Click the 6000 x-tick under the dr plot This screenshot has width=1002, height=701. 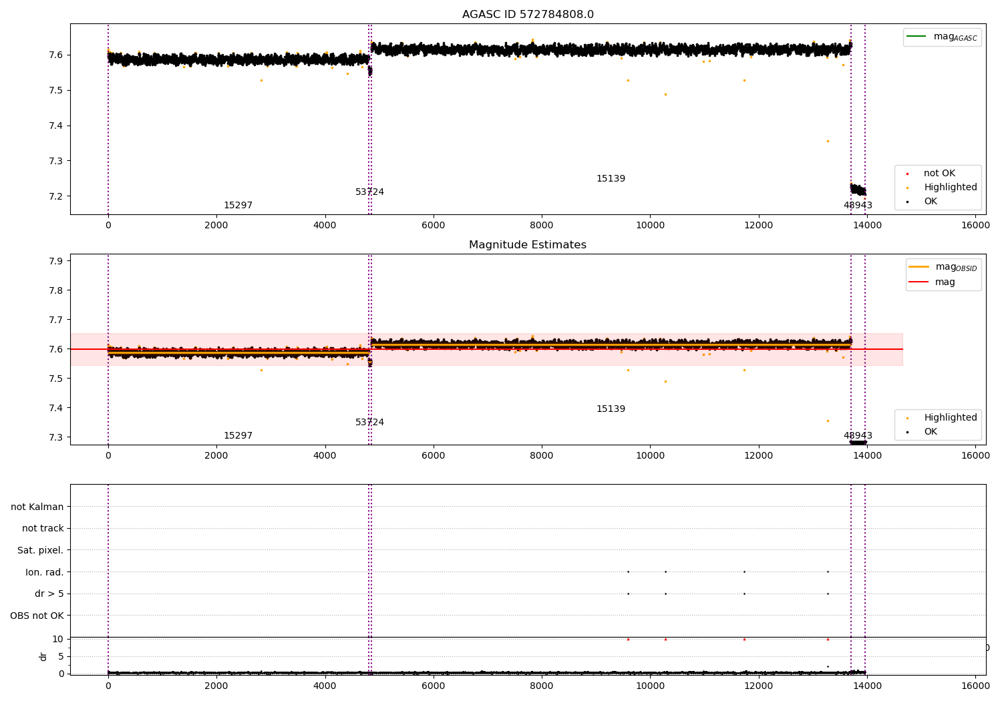pos(434,685)
